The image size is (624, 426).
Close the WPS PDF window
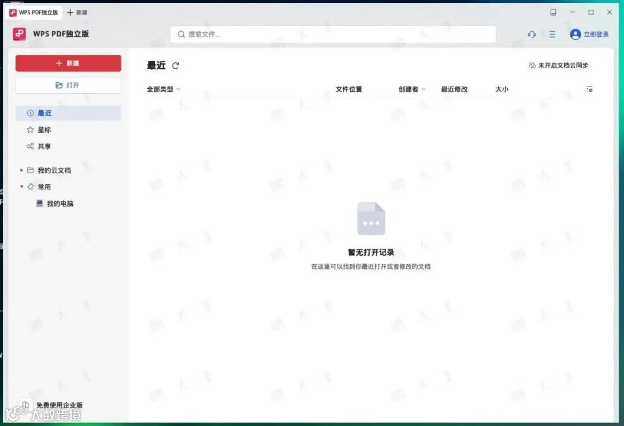pyautogui.click(x=610, y=12)
